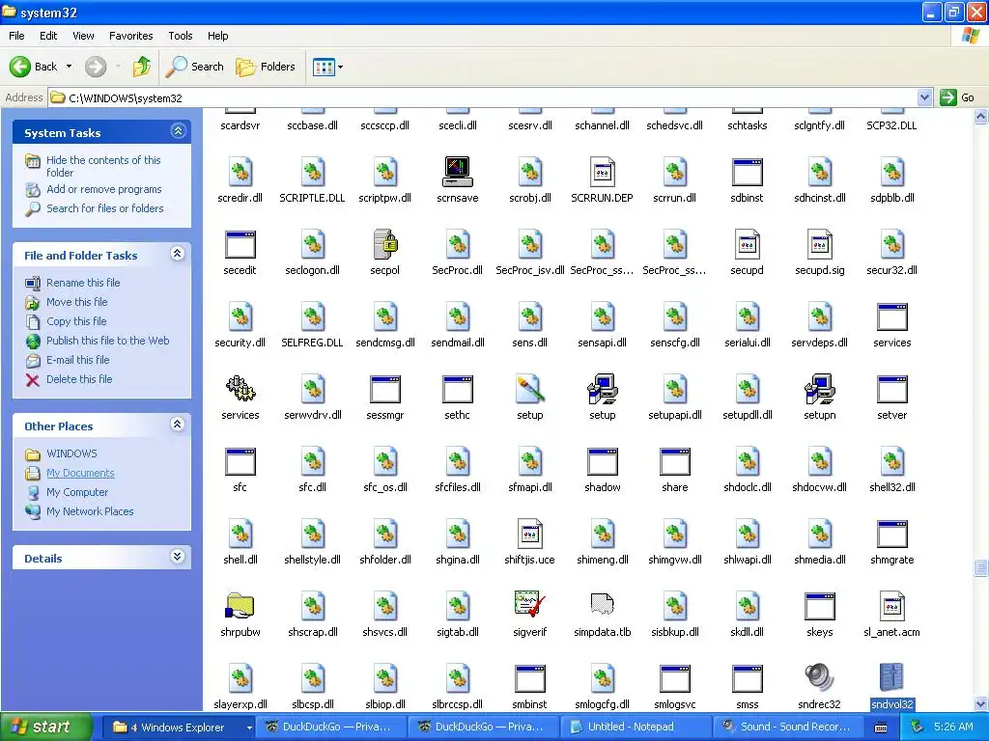This screenshot has height=741, width=989.
Task: Open My Network Places link
Action: (90, 511)
